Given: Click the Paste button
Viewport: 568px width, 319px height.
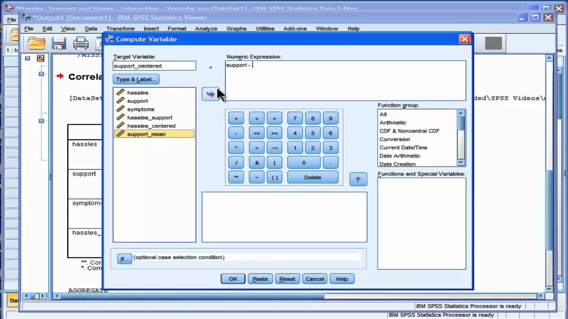Looking at the screenshot, I should pyautogui.click(x=260, y=279).
